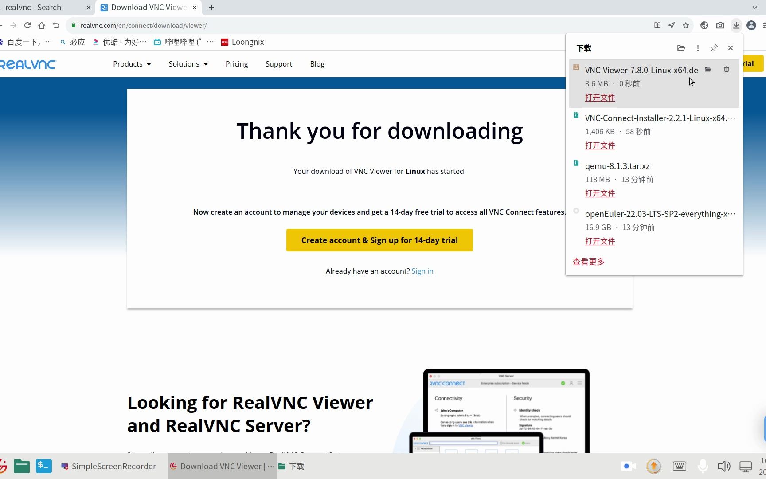Close the downloads panel
This screenshot has height=479, width=766.
(731, 48)
